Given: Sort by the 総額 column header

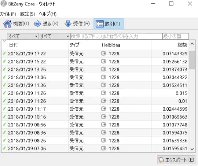Looking at the screenshot, I should (x=170, y=45).
